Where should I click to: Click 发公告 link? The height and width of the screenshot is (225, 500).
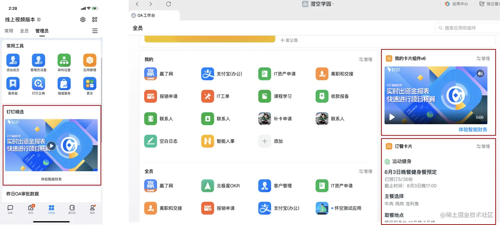point(289,40)
